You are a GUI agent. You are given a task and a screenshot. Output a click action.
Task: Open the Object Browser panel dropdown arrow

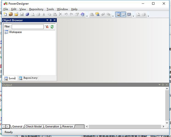[x=47, y=20]
